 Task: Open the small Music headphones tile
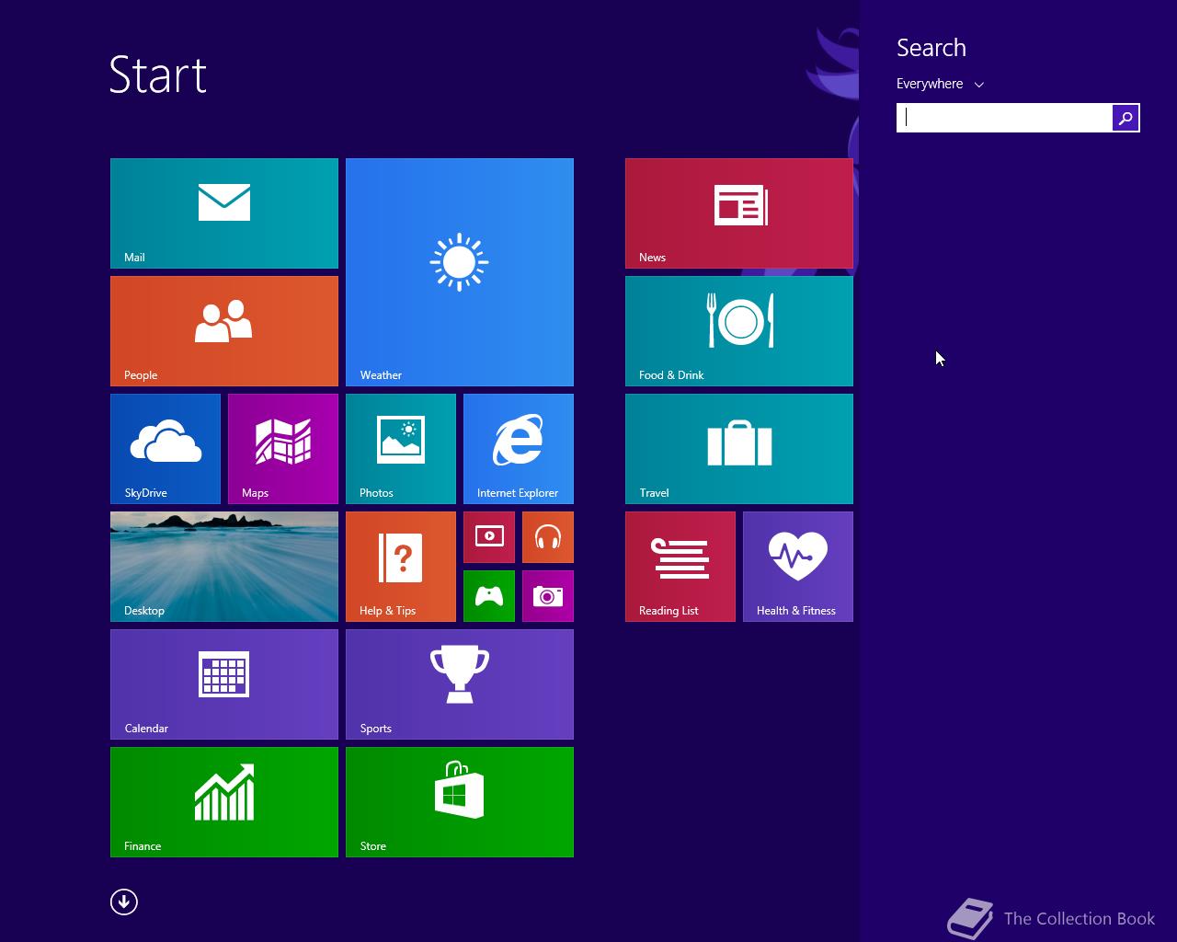(548, 537)
